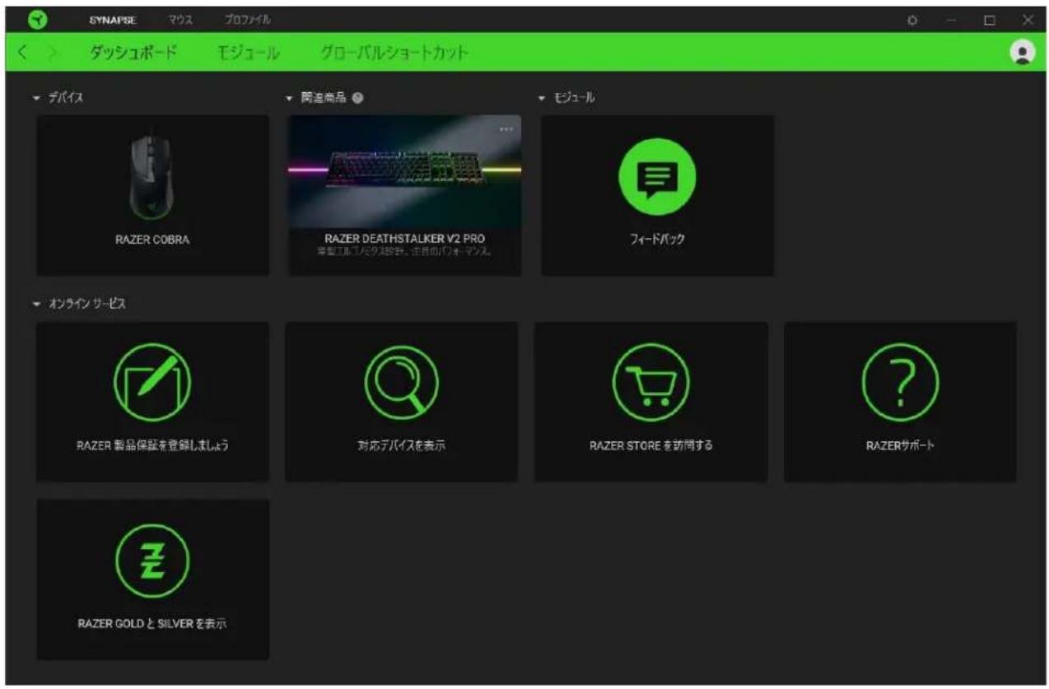Click the magnifier supported devices icon
The width and height of the screenshot is (1049, 689).
(x=402, y=381)
